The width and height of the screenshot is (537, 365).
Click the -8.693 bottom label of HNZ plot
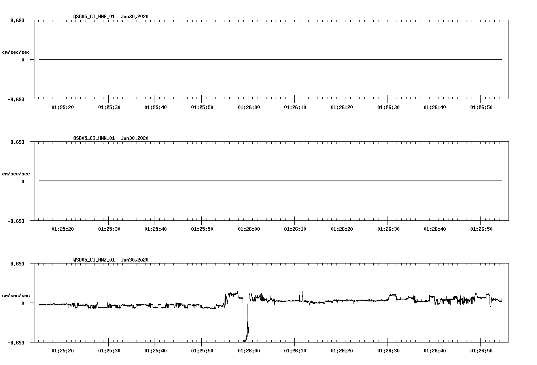(x=16, y=342)
